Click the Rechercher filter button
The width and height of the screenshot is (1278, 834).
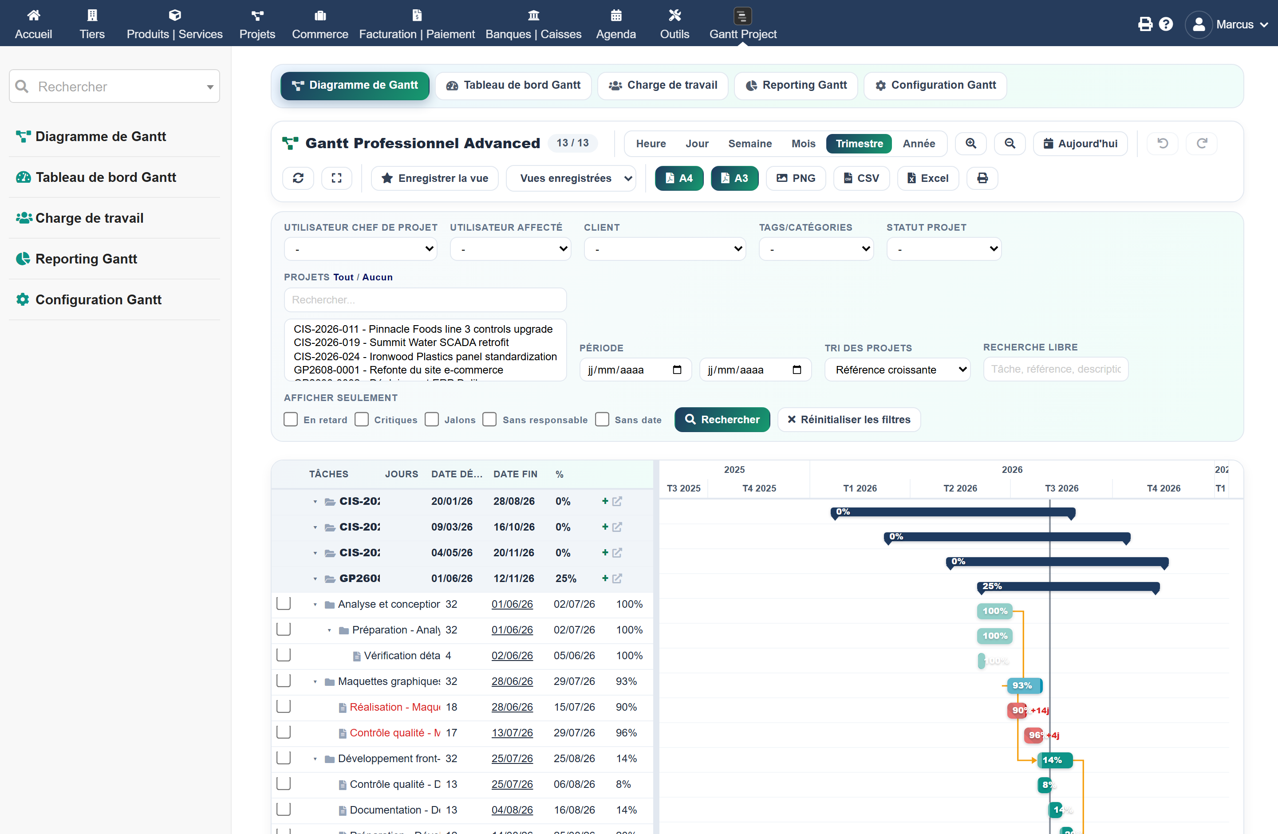[722, 419]
